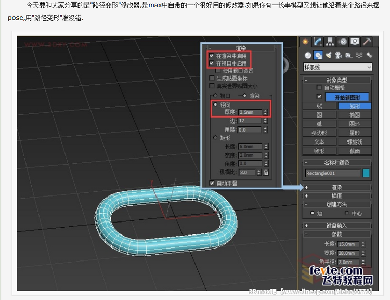Open the object color swatch
Image resolution: width=390 pixels, height=300 pixels.
coord(366,173)
